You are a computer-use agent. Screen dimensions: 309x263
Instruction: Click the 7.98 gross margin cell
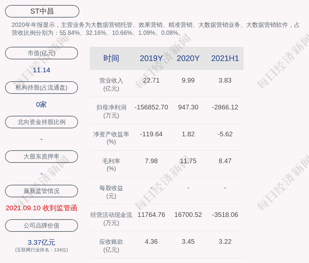point(151,161)
